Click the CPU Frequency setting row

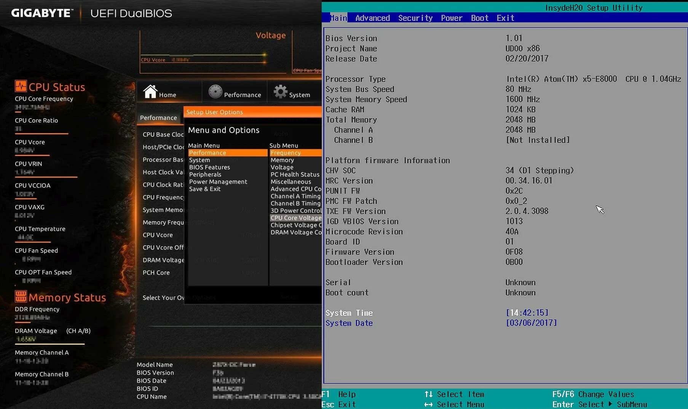(163, 197)
